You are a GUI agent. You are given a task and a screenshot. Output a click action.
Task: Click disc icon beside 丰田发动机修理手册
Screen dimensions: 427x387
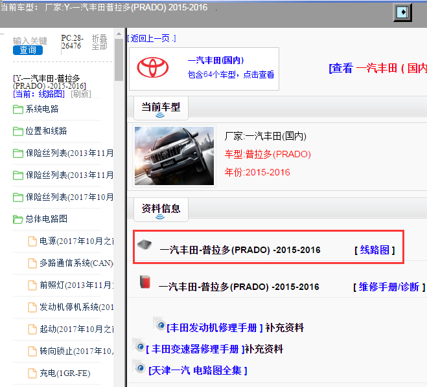159,324
